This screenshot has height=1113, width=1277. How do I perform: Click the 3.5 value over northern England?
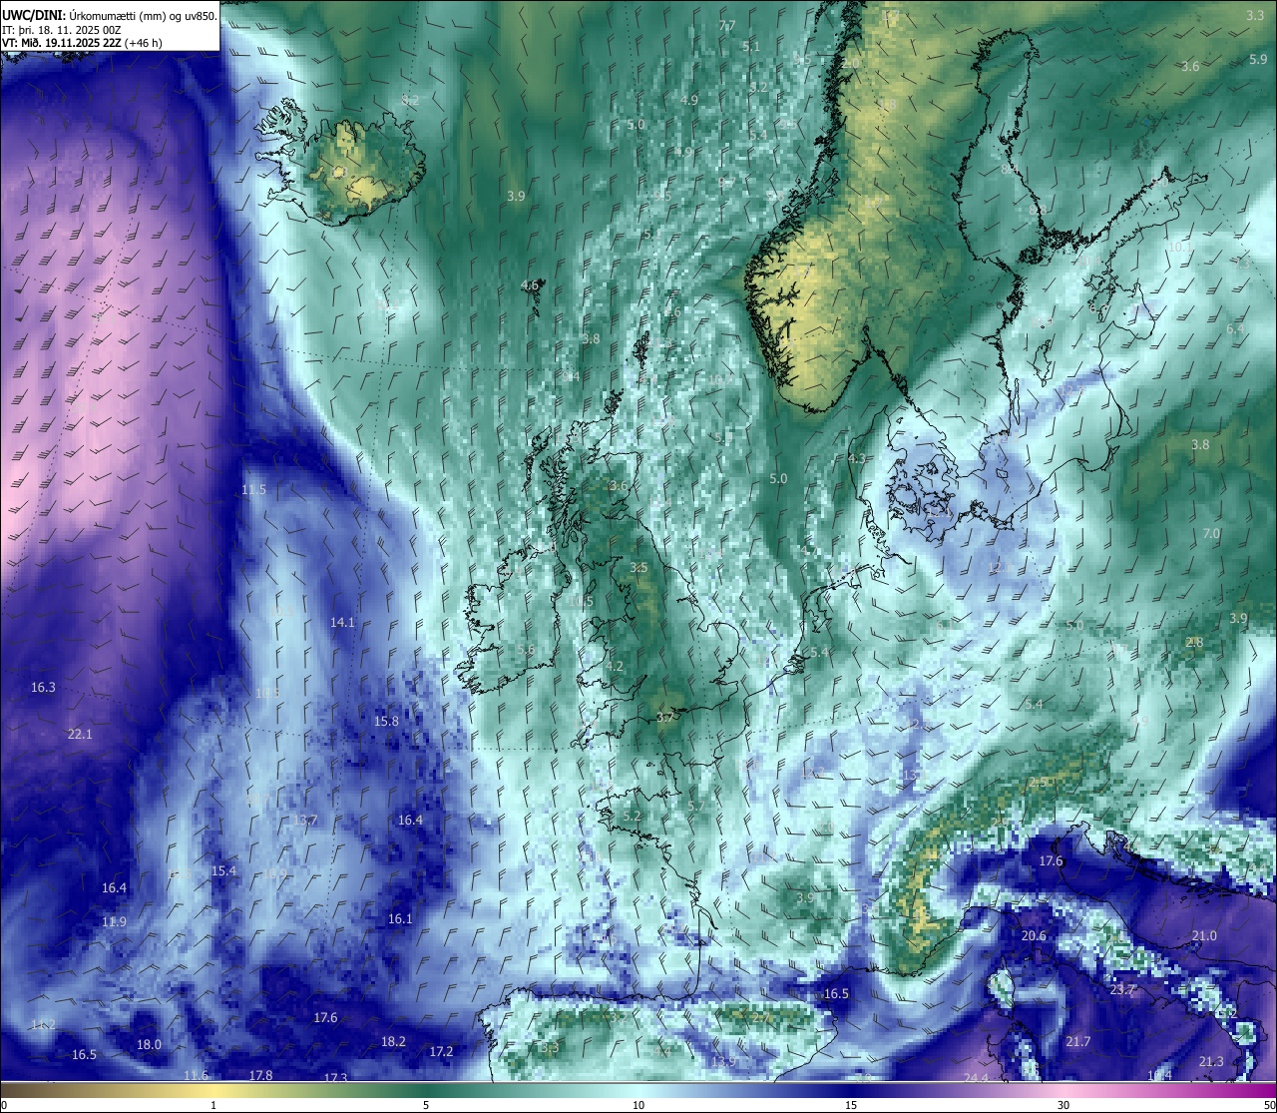[638, 567]
